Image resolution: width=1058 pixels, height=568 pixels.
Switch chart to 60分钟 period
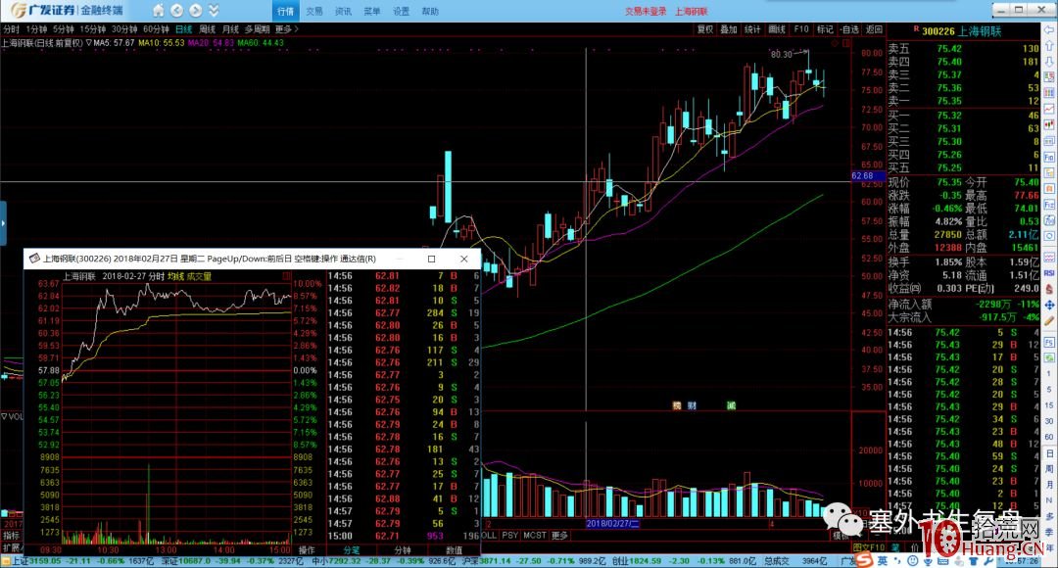(x=156, y=29)
